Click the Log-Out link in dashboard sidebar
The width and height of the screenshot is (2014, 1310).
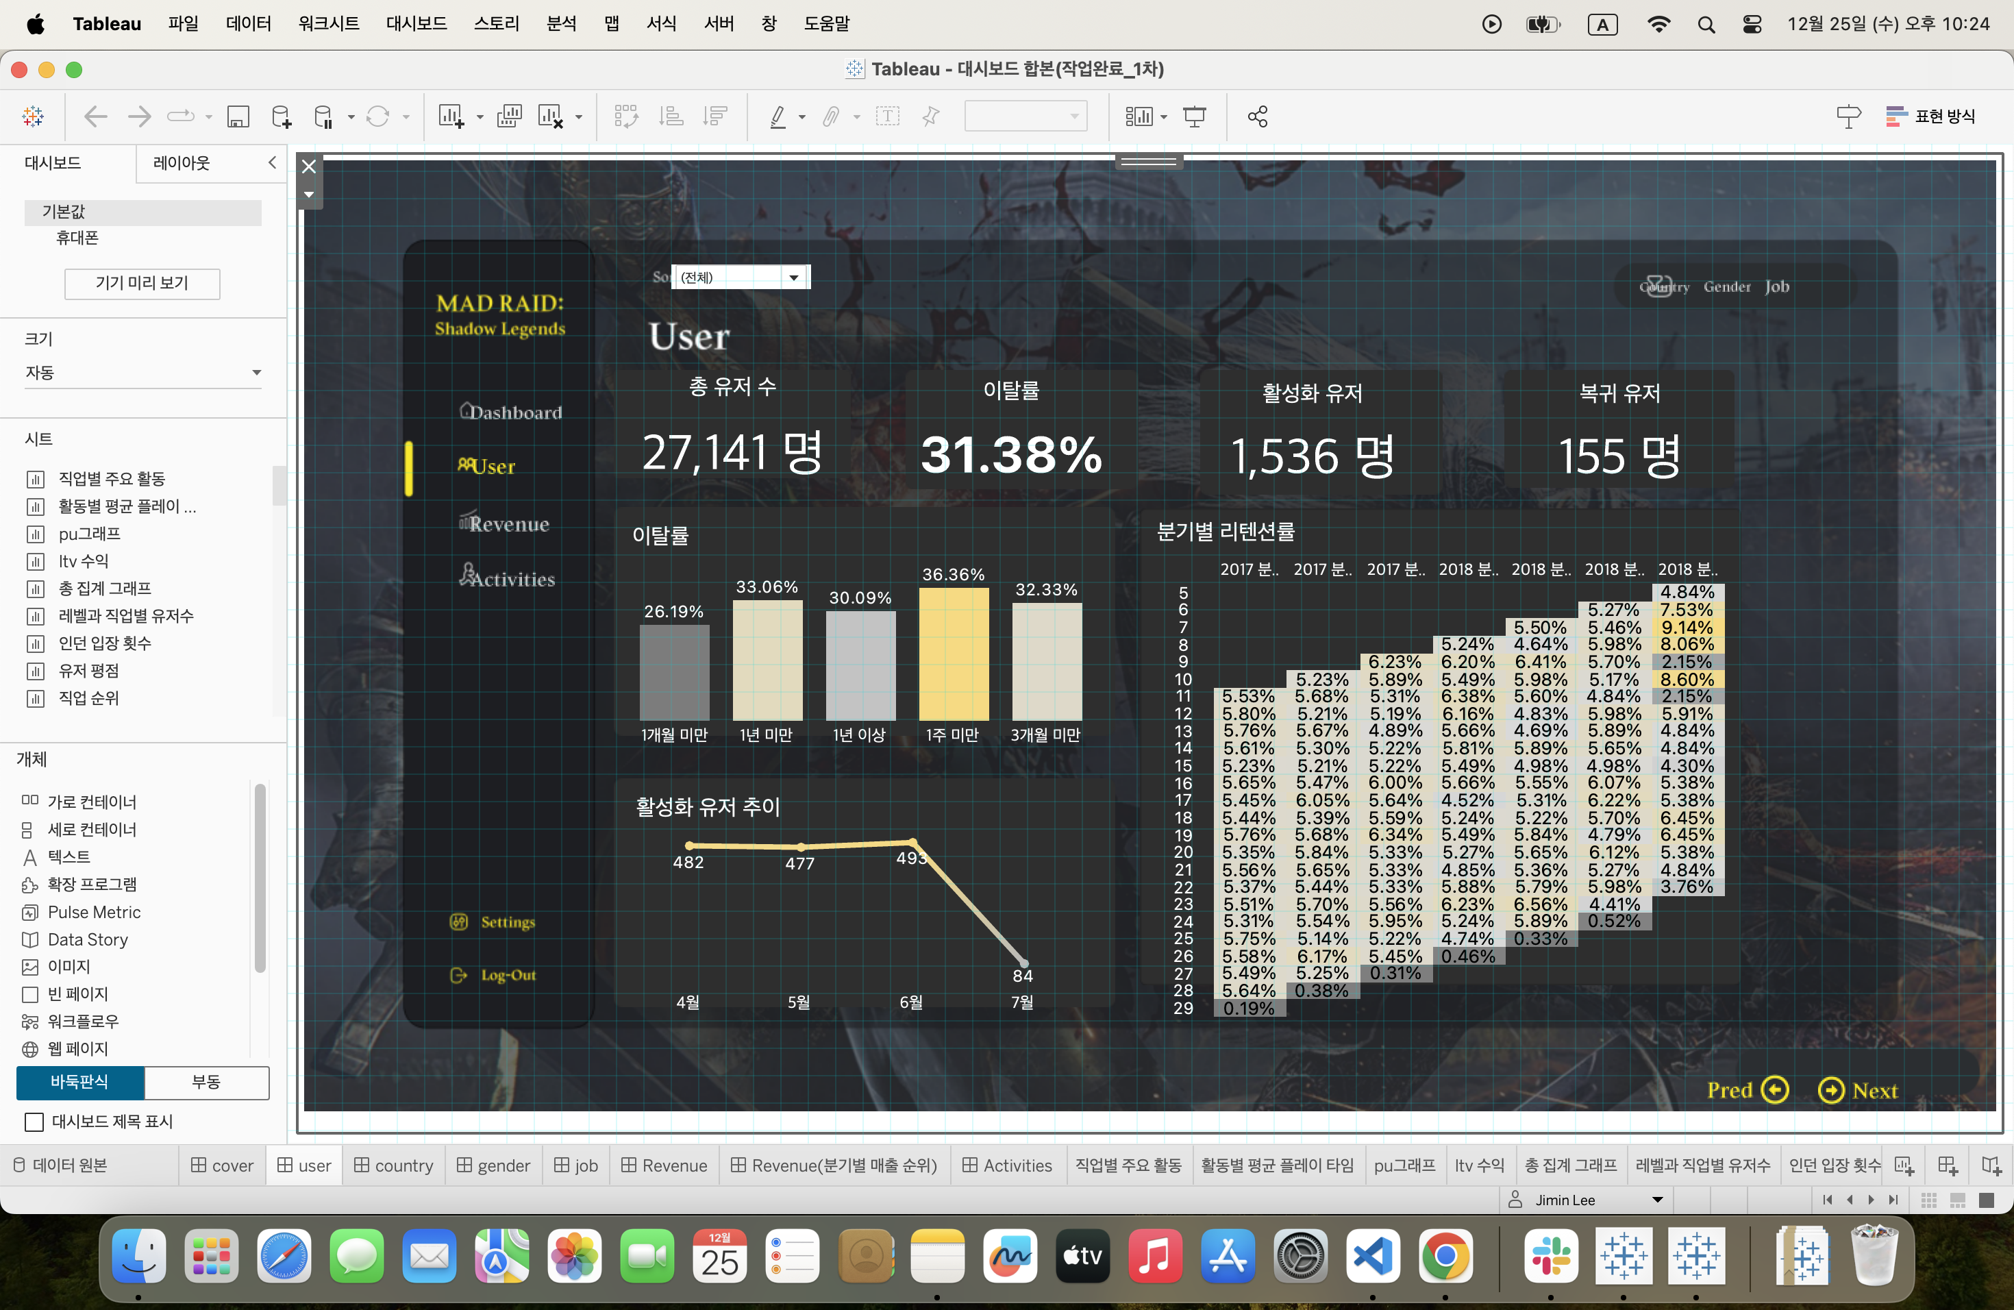click(x=493, y=975)
